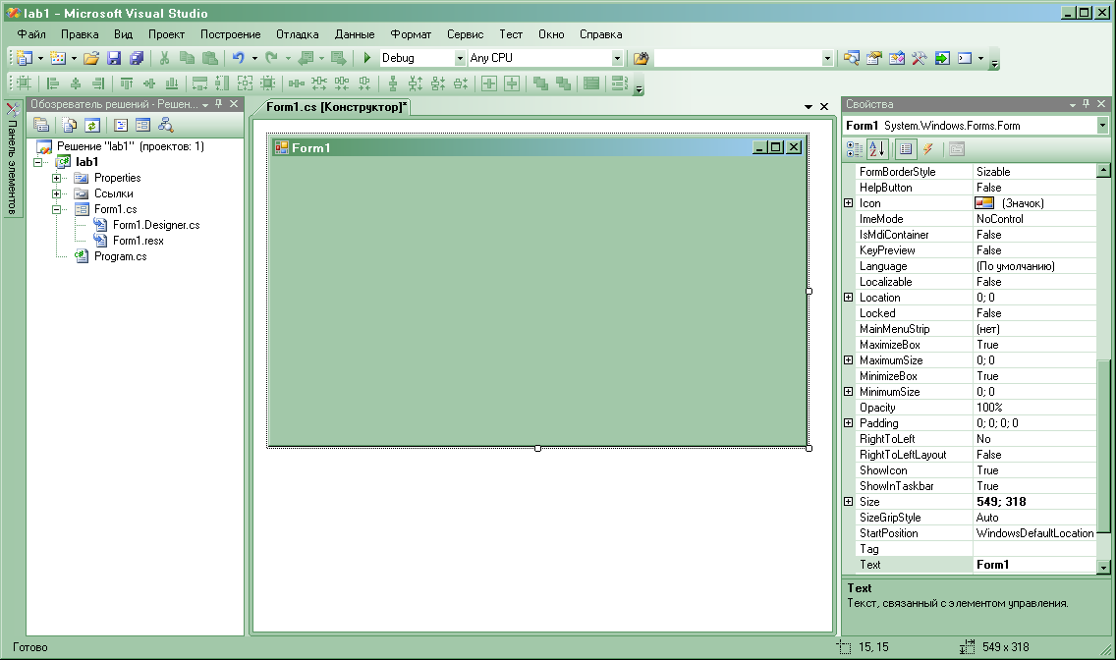
Task: Click the Command Window toolbar icon
Action: point(965,58)
